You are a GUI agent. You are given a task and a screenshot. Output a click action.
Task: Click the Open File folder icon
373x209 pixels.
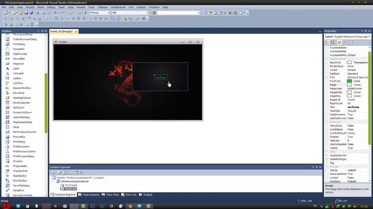(x=21, y=13)
